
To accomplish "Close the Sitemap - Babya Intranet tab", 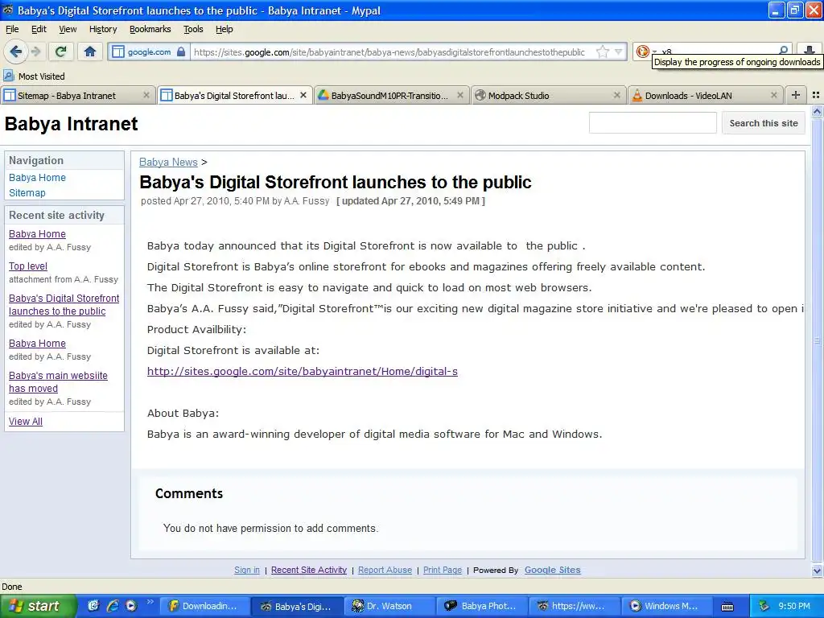I will tap(146, 95).
